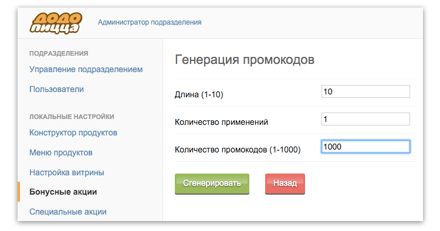This screenshot has height=231, width=440.
Task: Click the ПОДРАЗДЕЛЕНИЯ sidebar section header
Action: click(x=59, y=53)
